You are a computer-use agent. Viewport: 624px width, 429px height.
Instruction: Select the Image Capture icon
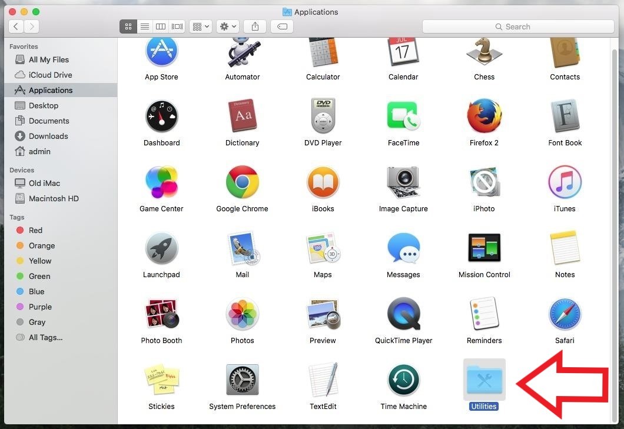403,182
